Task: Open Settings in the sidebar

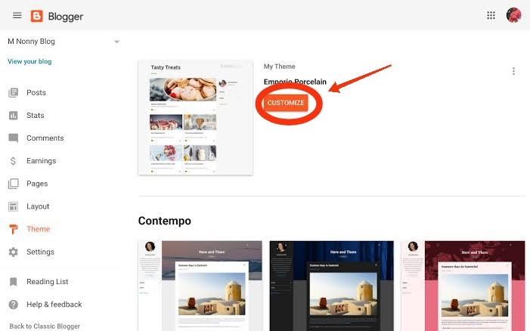Action: point(40,252)
